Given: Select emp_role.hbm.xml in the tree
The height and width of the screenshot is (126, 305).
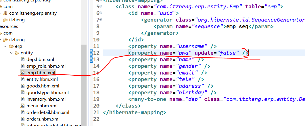Looking at the screenshot, I should [x=46, y=66].
